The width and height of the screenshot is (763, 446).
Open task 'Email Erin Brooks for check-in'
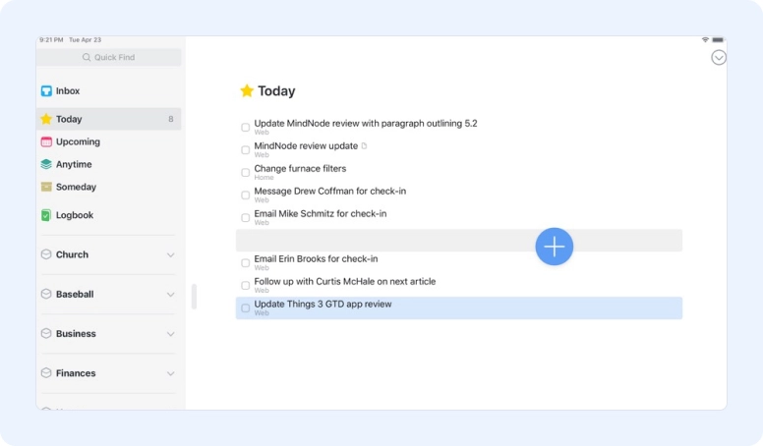click(316, 258)
